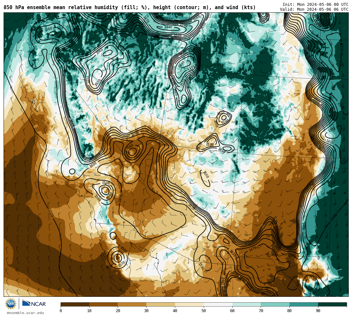This screenshot has height=317, width=352.
Task: Pick the 20–30 orange-brown colorbar segment
Action: point(132,304)
